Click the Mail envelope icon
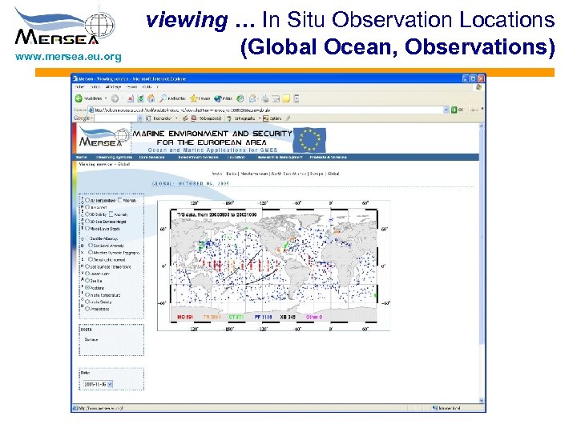Image resolution: width=577 pixels, height=432 pixels. tap(252, 98)
